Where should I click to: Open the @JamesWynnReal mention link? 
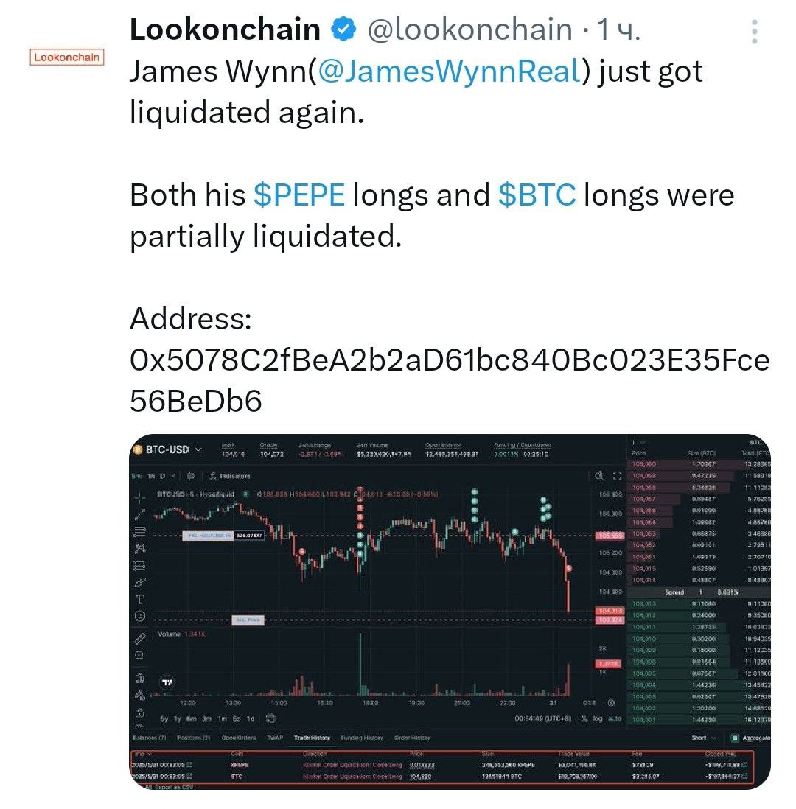[450, 71]
